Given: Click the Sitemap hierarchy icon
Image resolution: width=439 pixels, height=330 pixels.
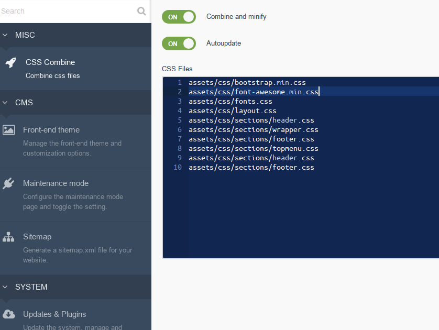Looking at the screenshot, I should click(8, 237).
